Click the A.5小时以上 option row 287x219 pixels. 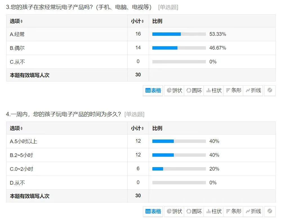141,141
